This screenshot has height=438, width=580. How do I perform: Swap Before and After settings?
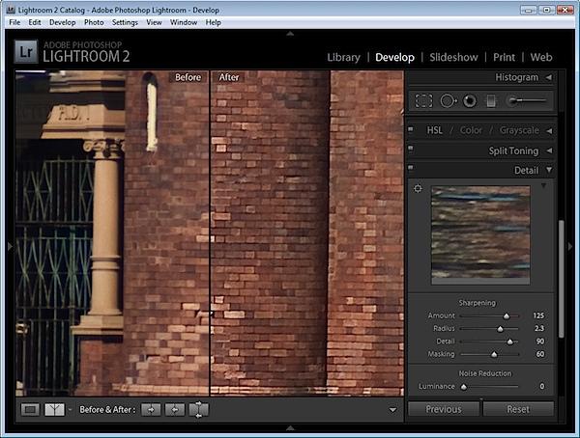pyautogui.click(x=198, y=409)
